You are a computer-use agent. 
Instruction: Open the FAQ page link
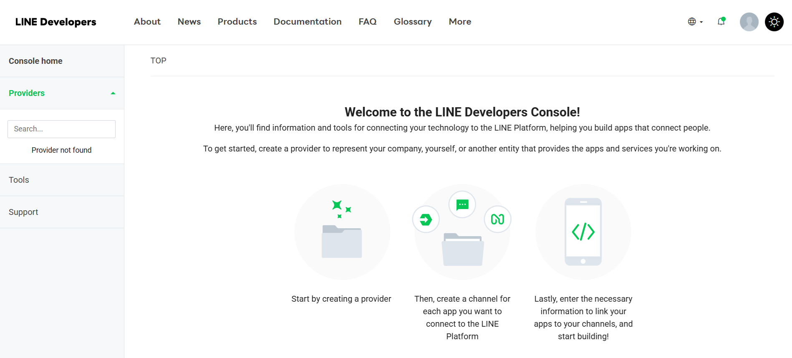[x=367, y=22]
